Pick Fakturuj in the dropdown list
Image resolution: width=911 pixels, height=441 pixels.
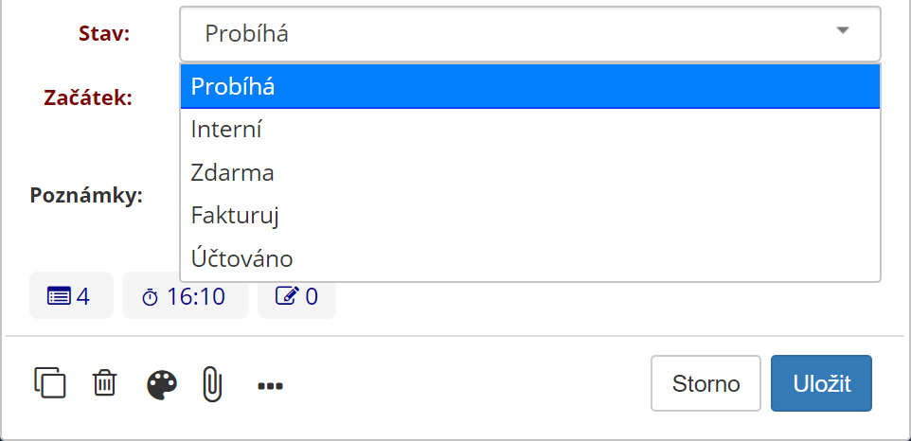coord(530,216)
